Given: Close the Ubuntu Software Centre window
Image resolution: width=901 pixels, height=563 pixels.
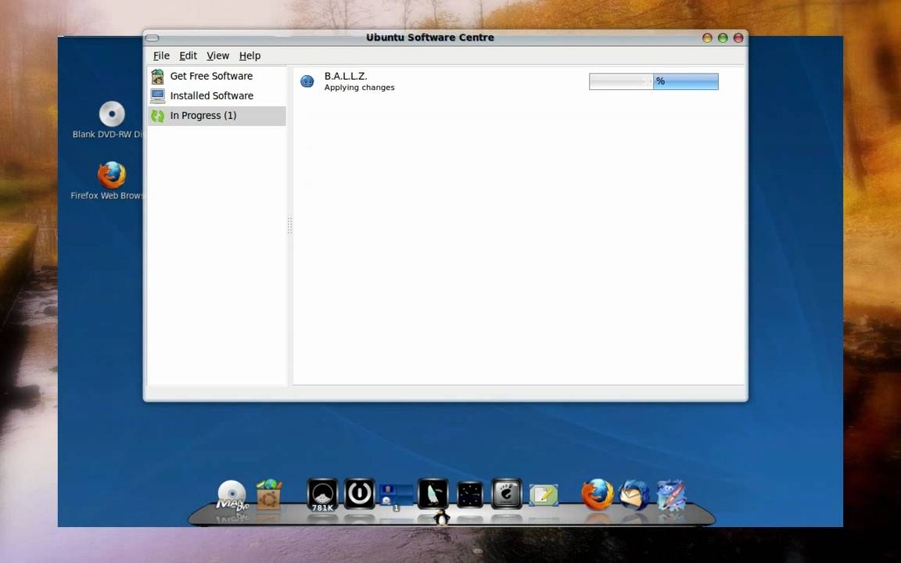Looking at the screenshot, I should coord(738,38).
